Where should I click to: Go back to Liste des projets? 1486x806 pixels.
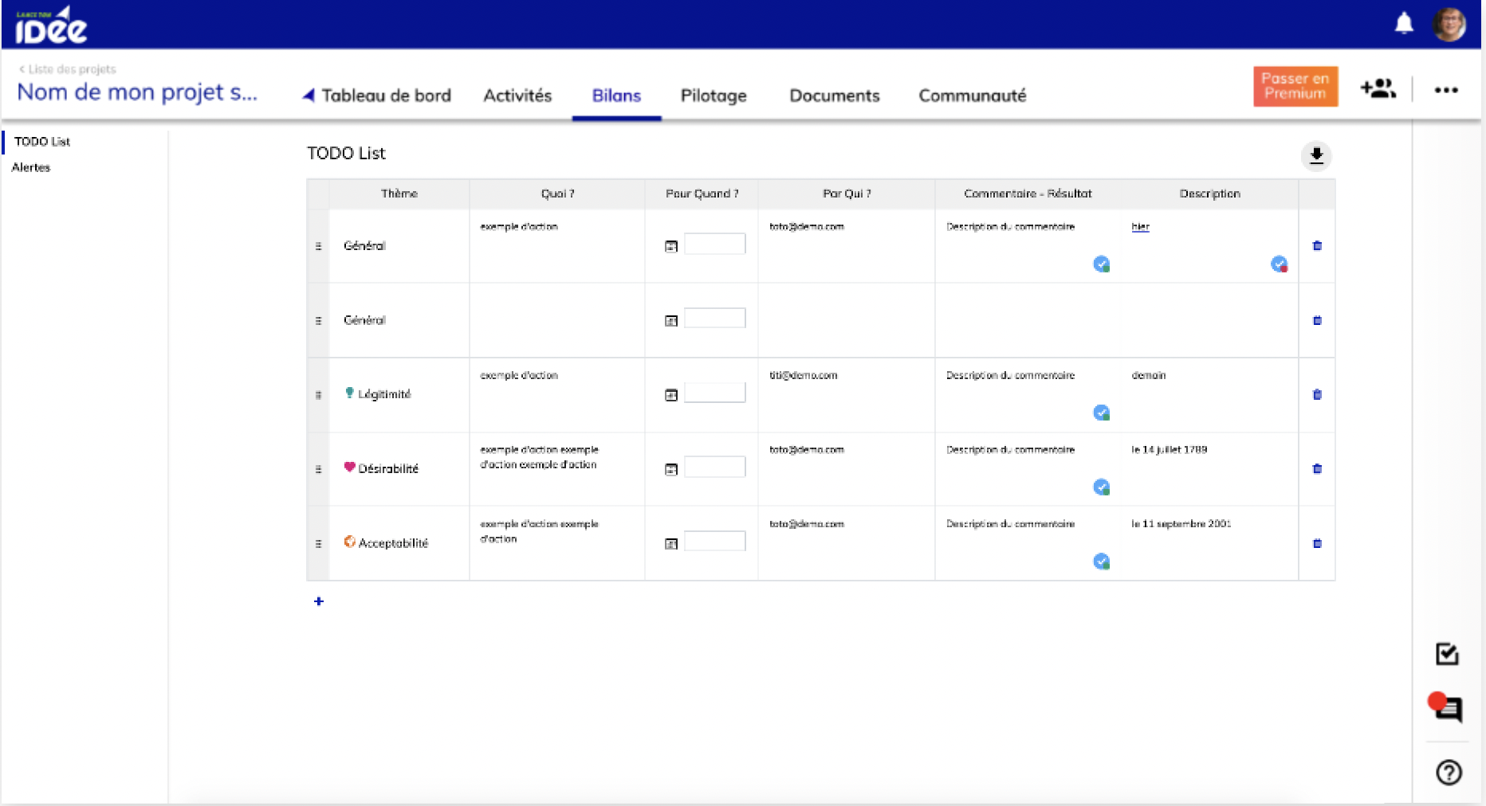(x=69, y=69)
